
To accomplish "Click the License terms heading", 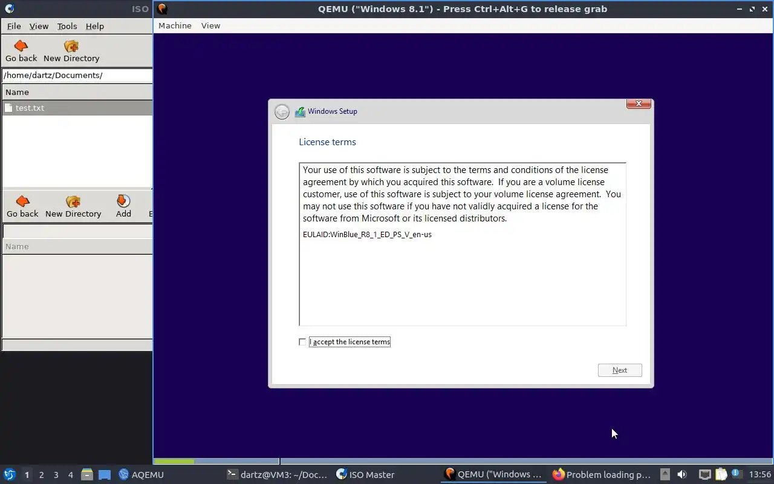I will 327,142.
